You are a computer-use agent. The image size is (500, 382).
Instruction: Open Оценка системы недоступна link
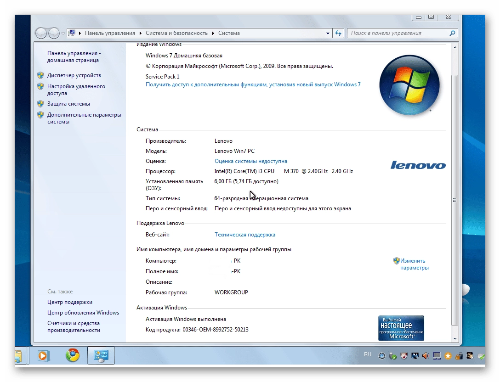[x=250, y=161]
